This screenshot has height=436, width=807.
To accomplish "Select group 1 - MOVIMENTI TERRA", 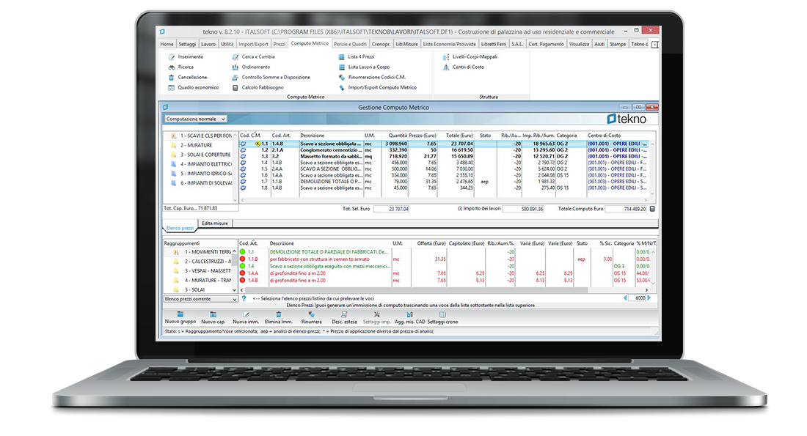I will [202, 252].
